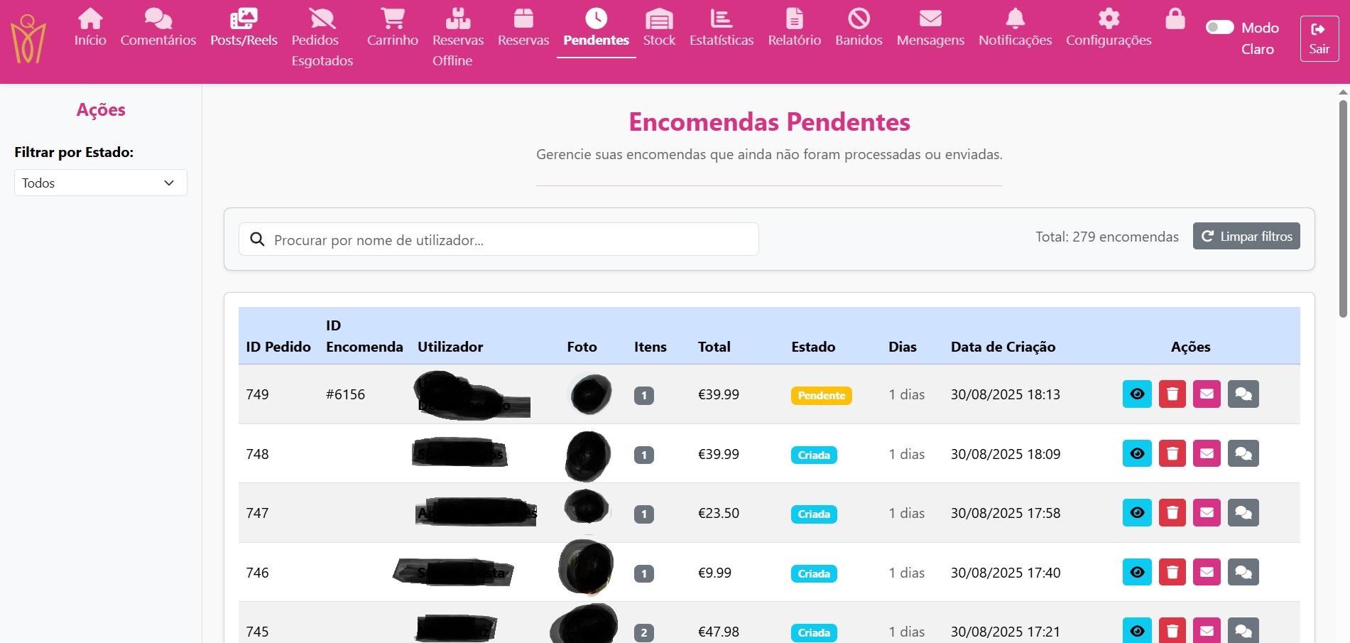Click the logo icon in header
1350x643 pixels.
(28, 40)
